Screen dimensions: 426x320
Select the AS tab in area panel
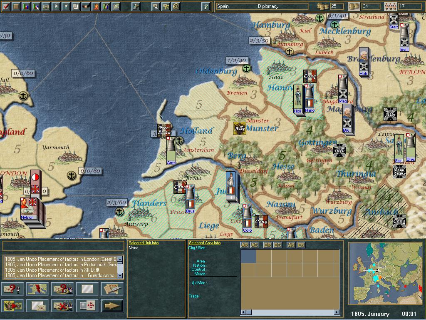(291, 245)
